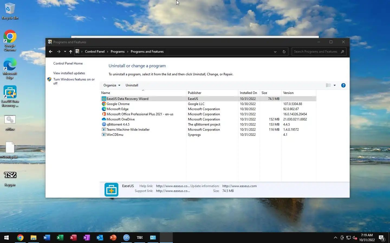The width and height of the screenshot is (390, 243).
Task: Click Sysprogs publisher cell
Action: [x=194, y=135]
